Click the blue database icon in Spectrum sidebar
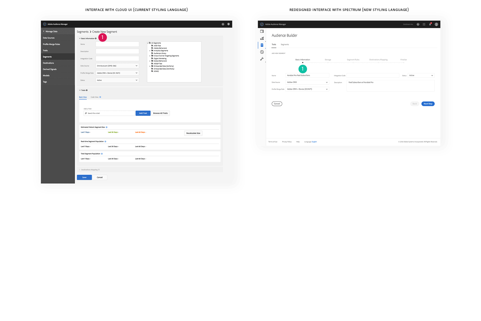The width and height of the screenshot is (481, 321). coord(262,45)
